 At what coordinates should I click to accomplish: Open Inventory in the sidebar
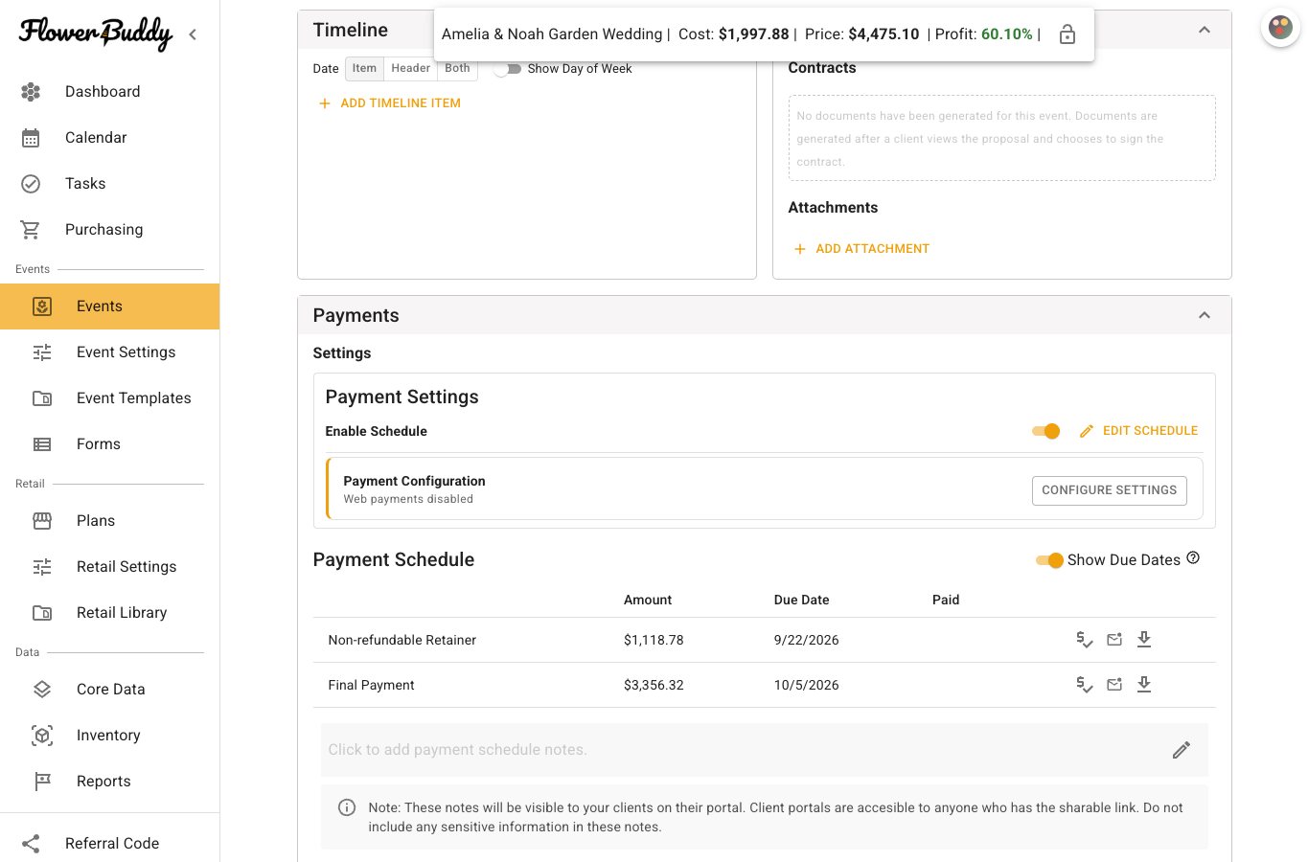110,736
